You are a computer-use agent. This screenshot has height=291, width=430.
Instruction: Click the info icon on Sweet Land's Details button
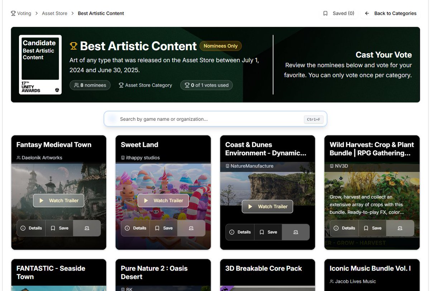point(127,228)
